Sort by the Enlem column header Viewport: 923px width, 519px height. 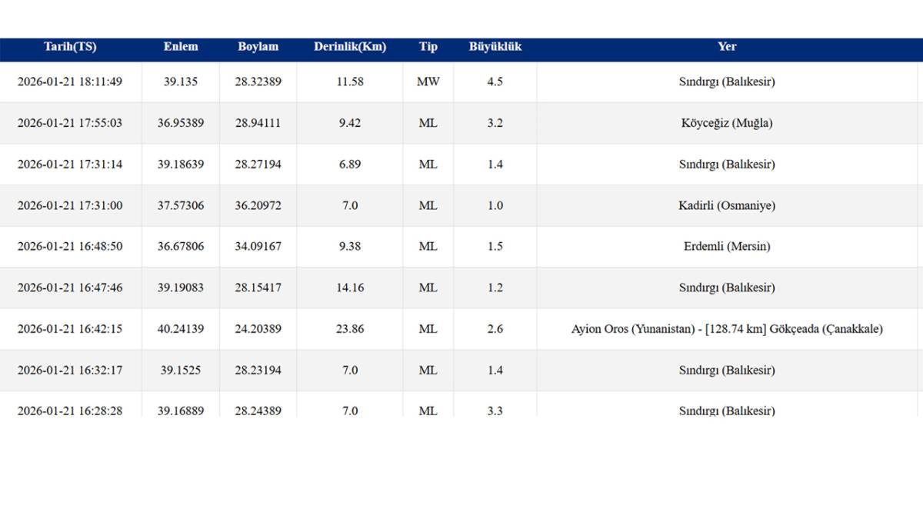(x=181, y=47)
